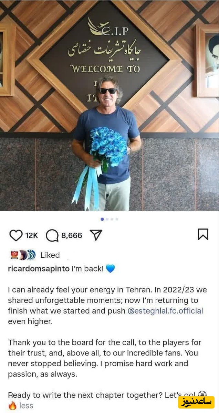Select the third carousel dot indicator

112,219
